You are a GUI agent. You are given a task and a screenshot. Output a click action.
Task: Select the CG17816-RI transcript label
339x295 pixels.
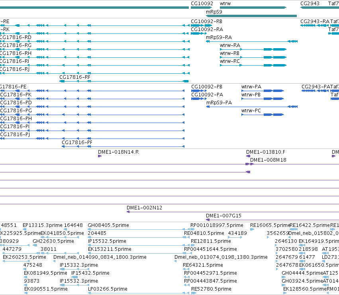tap(14, 61)
